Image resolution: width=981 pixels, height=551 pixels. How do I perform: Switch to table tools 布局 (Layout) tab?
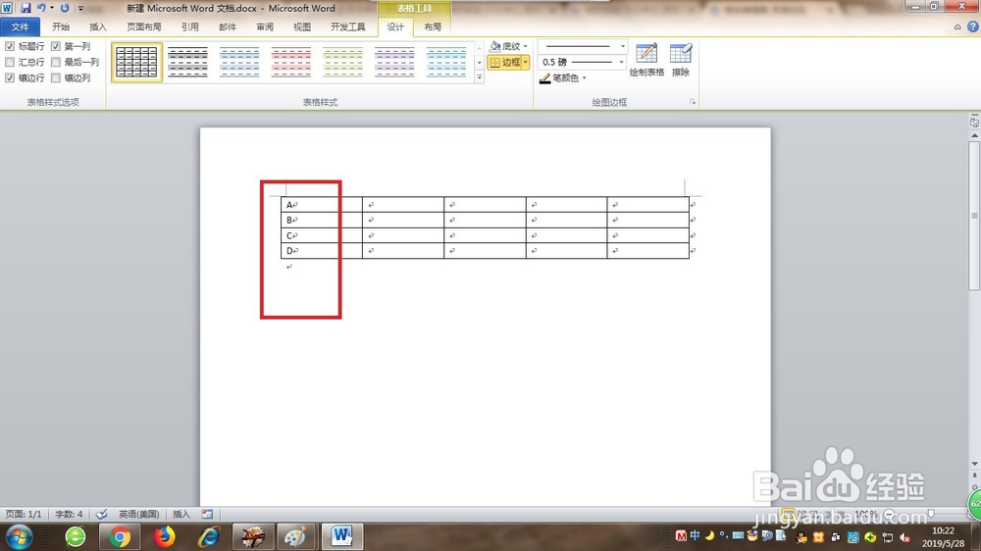(433, 26)
